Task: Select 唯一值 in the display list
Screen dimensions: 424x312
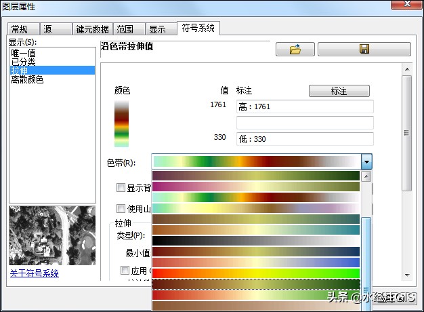Action: pyautogui.click(x=24, y=53)
